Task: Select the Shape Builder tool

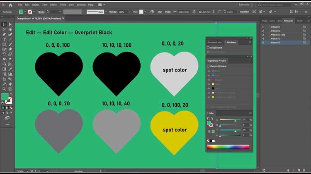Action: (x=4, y=64)
